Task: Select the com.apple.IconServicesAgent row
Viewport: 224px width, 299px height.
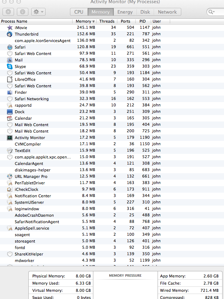Action: pos(112,41)
